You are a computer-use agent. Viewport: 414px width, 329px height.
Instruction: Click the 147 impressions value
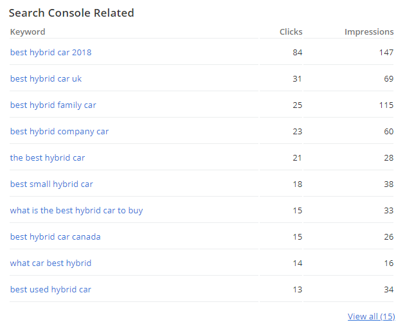click(386, 52)
